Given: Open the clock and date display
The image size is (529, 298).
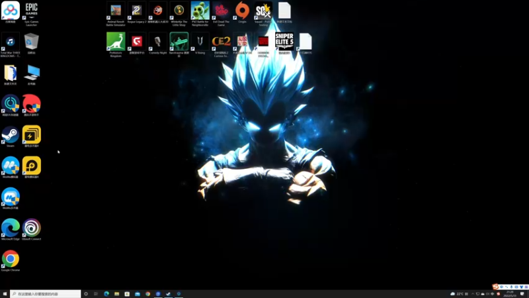Looking at the screenshot, I should pos(510,294).
